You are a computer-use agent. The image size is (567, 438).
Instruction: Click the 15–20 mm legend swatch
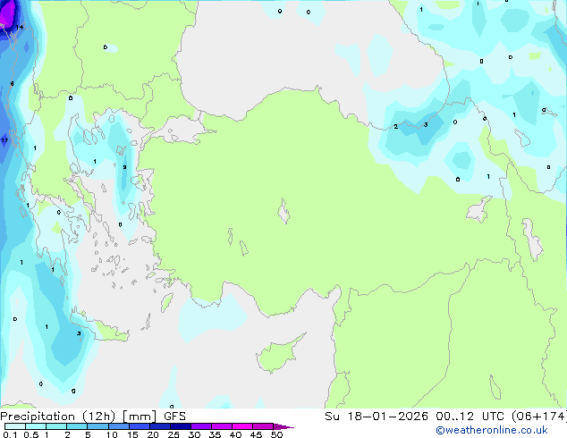[x=139, y=426]
